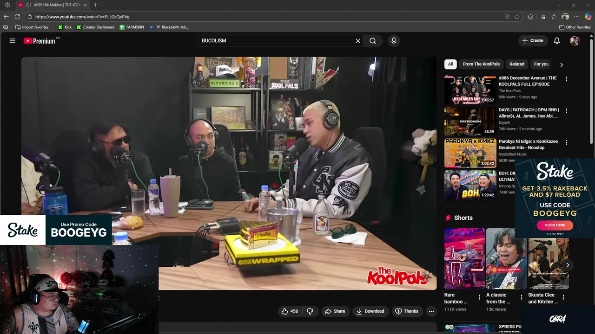
Task: Go to YouTube Premium home logo
Action: 40,41
